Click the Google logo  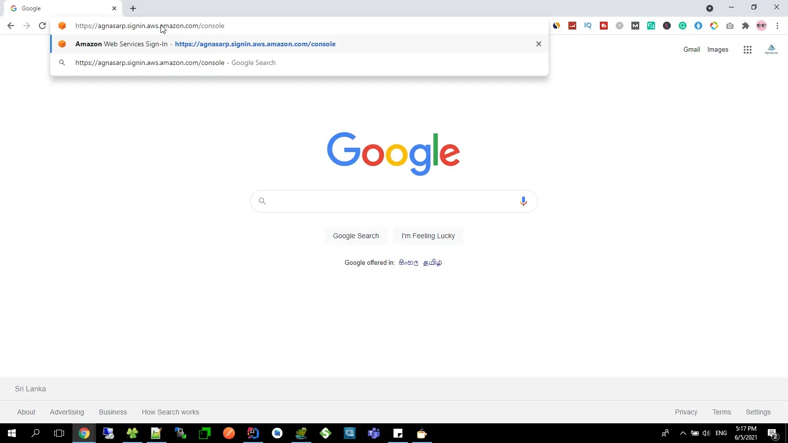pyautogui.click(x=394, y=153)
